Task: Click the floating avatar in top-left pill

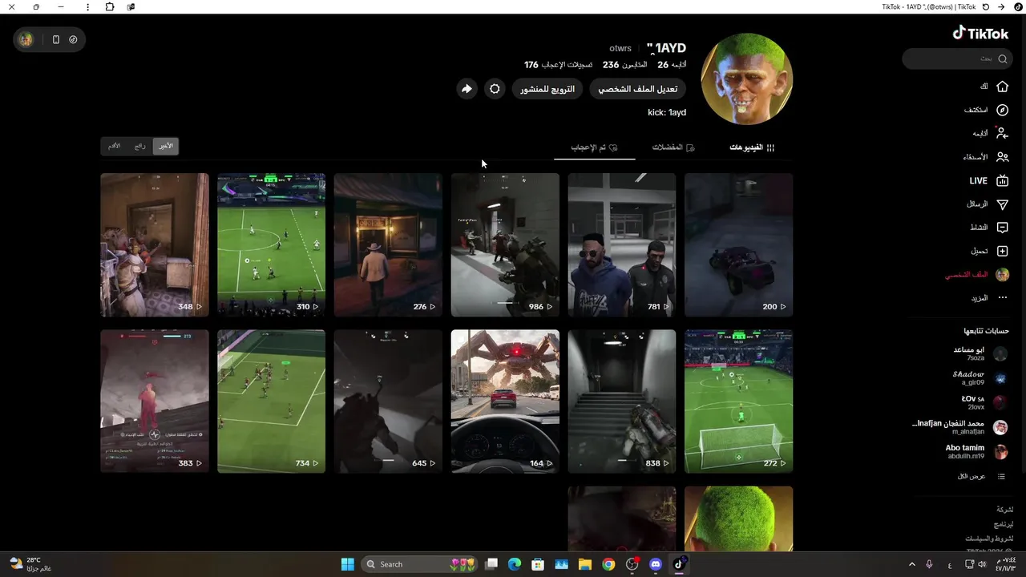Action: 26,39
